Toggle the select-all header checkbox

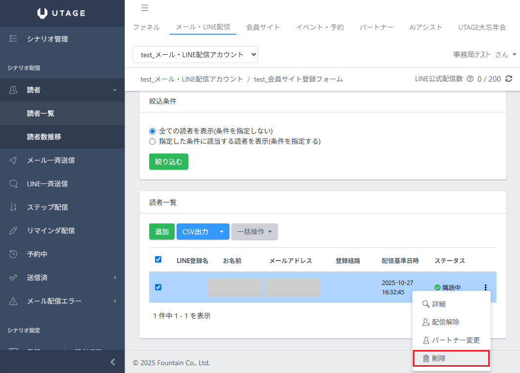158,260
